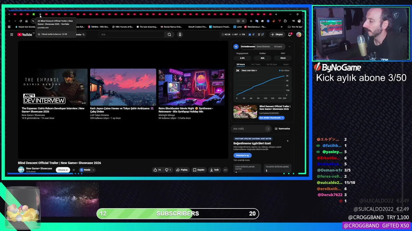
Task: Select the 1st 7 days range tab
Action: 256,64
